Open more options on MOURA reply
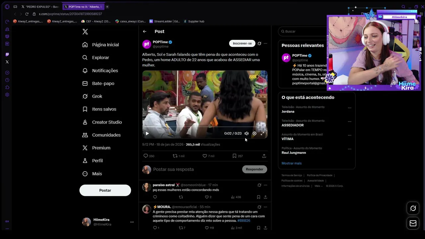 (265, 207)
